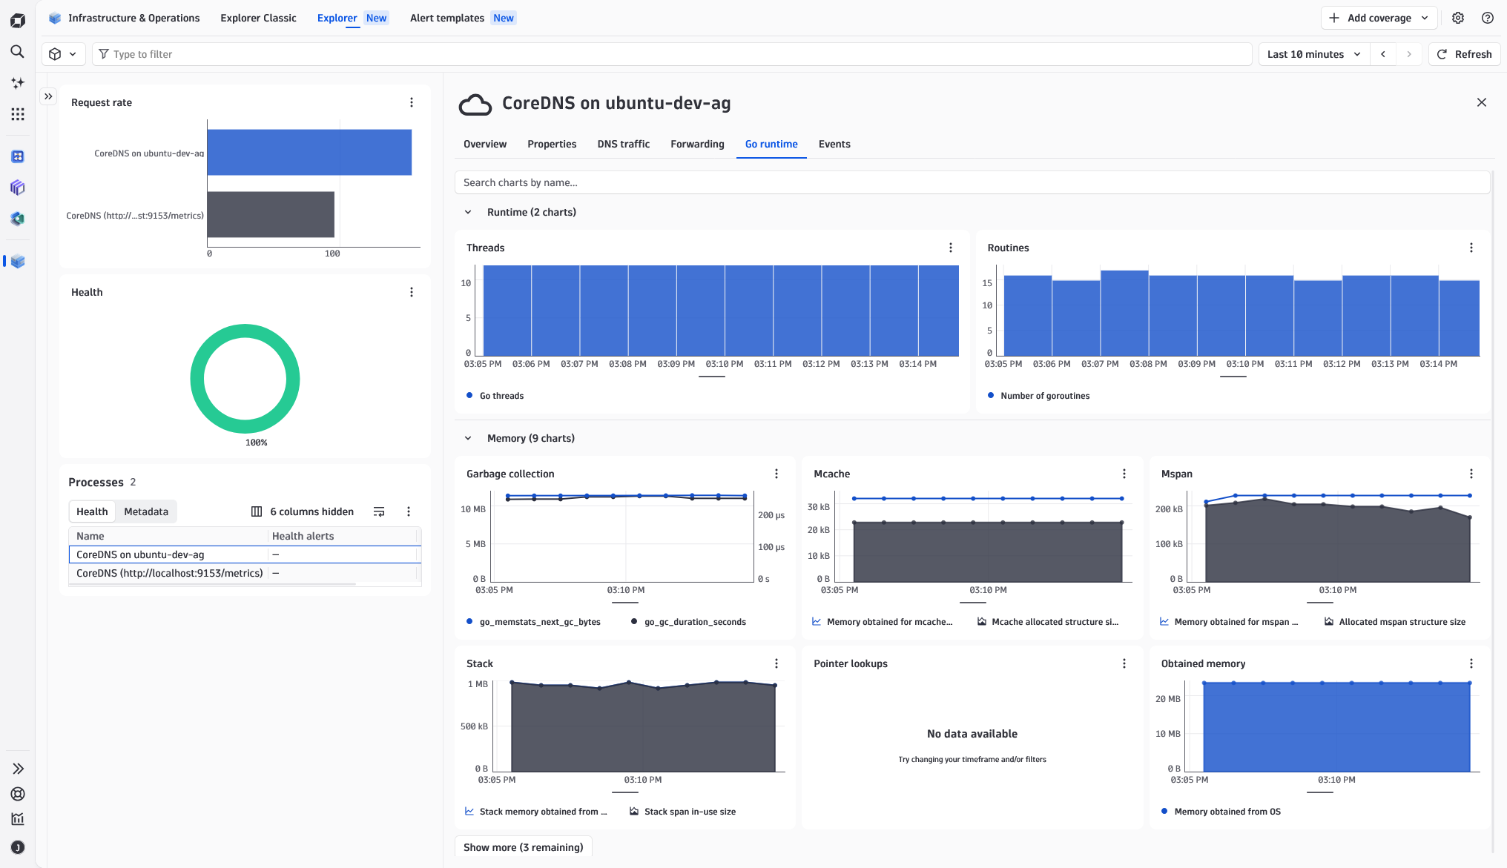Open the Last 10 minutes timeframe dropdown
Viewport: 1507px width, 868px height.
[x=1313, y=54]
